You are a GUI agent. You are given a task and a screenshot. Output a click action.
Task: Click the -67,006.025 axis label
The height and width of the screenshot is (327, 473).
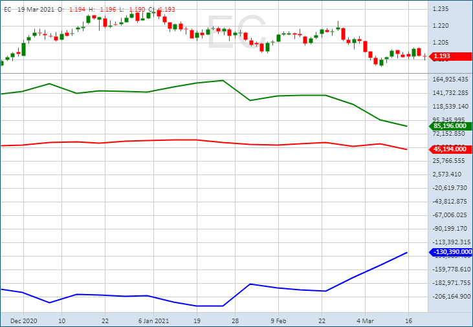[x=450, y=215]
